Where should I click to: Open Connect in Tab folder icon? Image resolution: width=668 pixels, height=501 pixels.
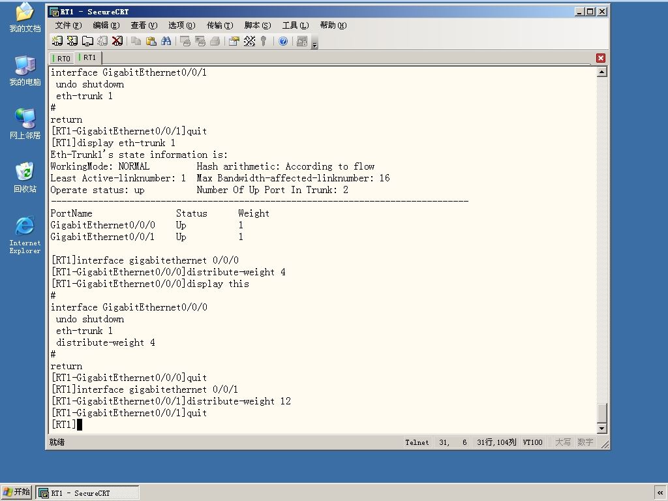point(87,41)
